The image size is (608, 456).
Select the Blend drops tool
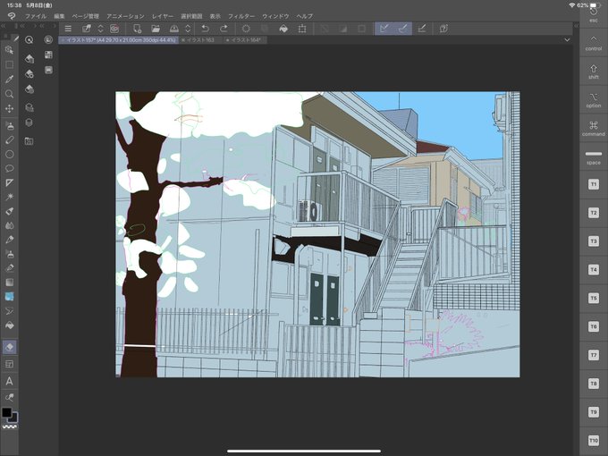coord(9,225)
